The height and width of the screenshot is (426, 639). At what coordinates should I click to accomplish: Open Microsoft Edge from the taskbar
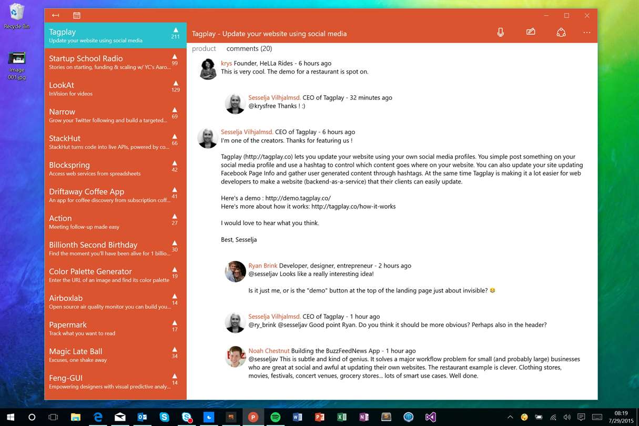click(98, 417)
